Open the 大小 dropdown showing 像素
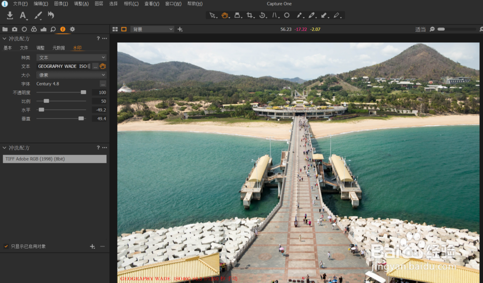The height and width of the screenshot is (283, 483). tap(71, 75)
